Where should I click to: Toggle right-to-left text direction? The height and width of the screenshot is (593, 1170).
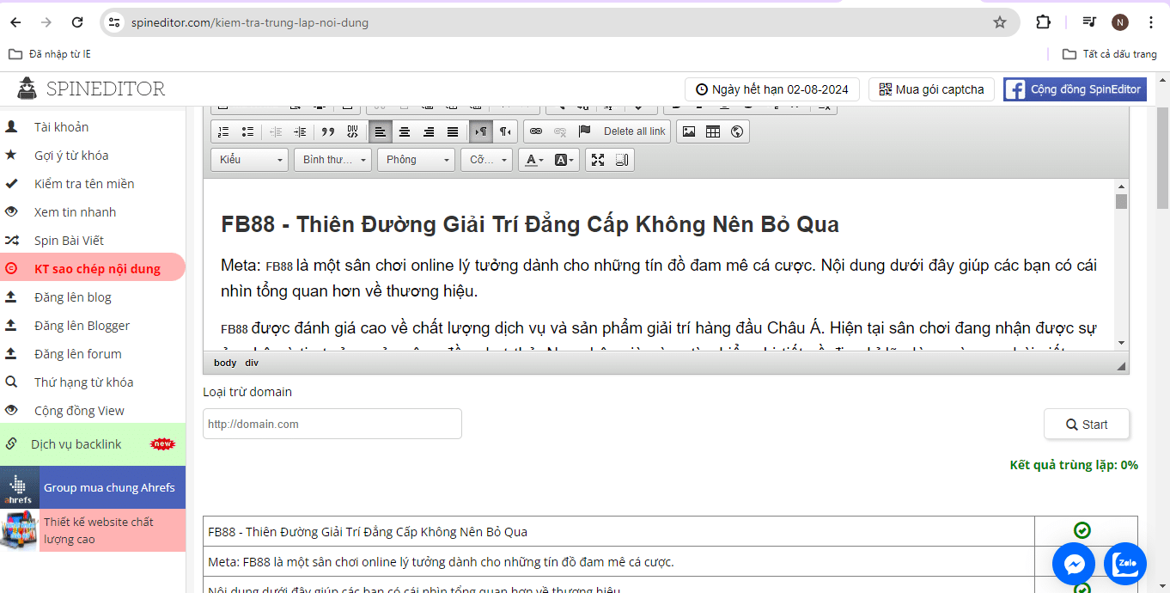coord(505,131)
